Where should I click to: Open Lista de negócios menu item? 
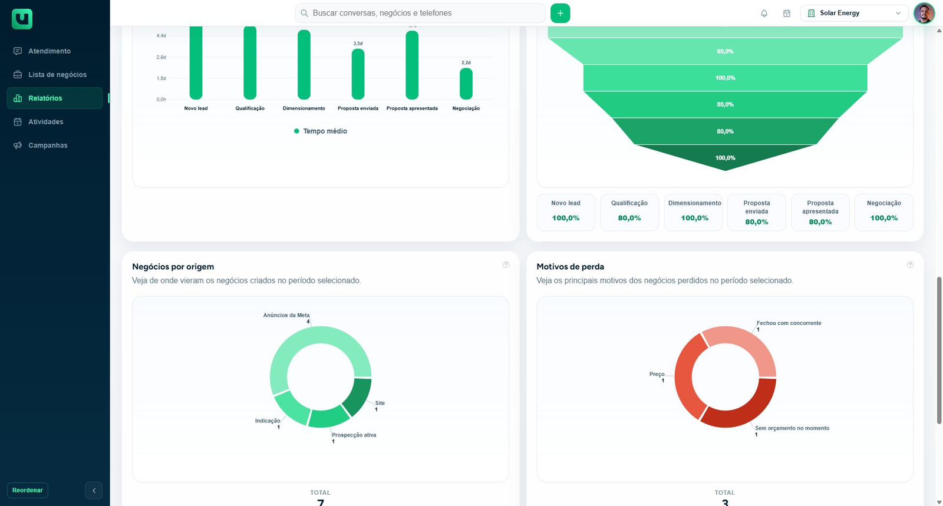click(55, 75)
